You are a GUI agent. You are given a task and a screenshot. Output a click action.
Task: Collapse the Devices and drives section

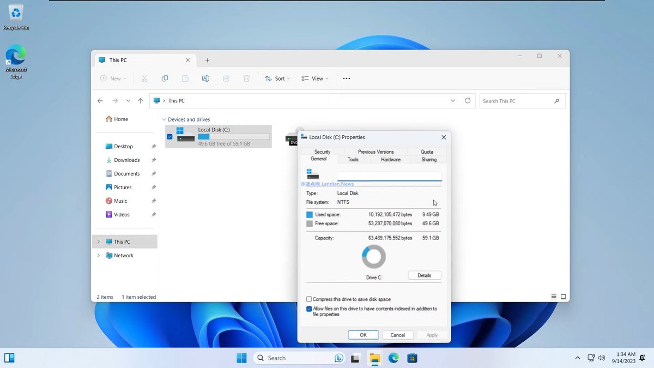pyautogui.click(x=163, y=119)
